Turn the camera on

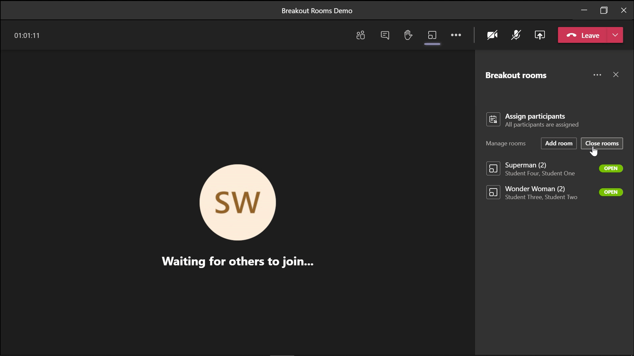click(x=492, y=35)
